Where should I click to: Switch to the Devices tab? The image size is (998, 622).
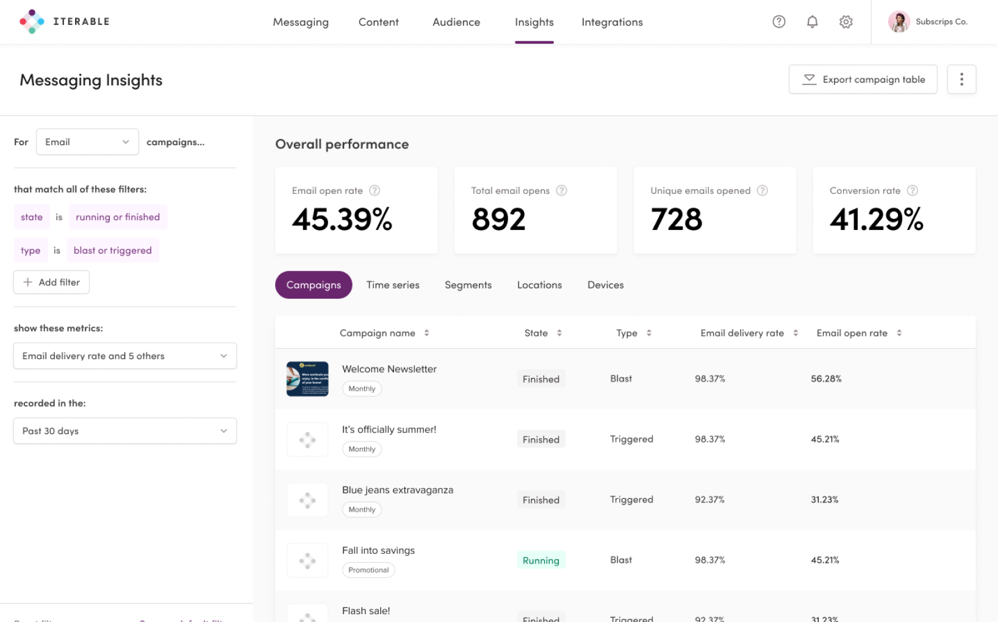tap(605, 285)
